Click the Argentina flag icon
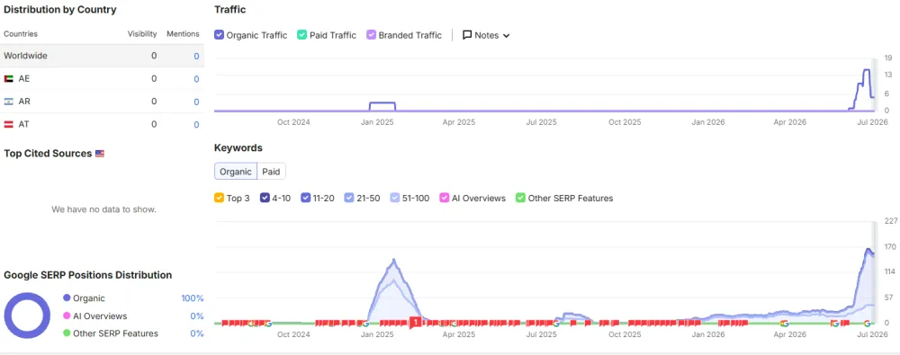 click(9, 102)
